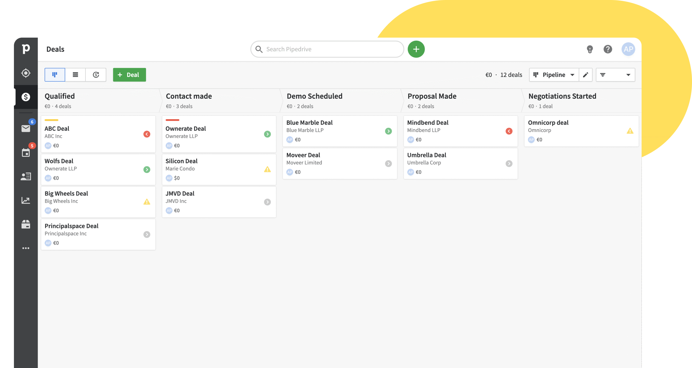692x368 pixels.
Task: Switch to forecast view
Action: point(96,75)
